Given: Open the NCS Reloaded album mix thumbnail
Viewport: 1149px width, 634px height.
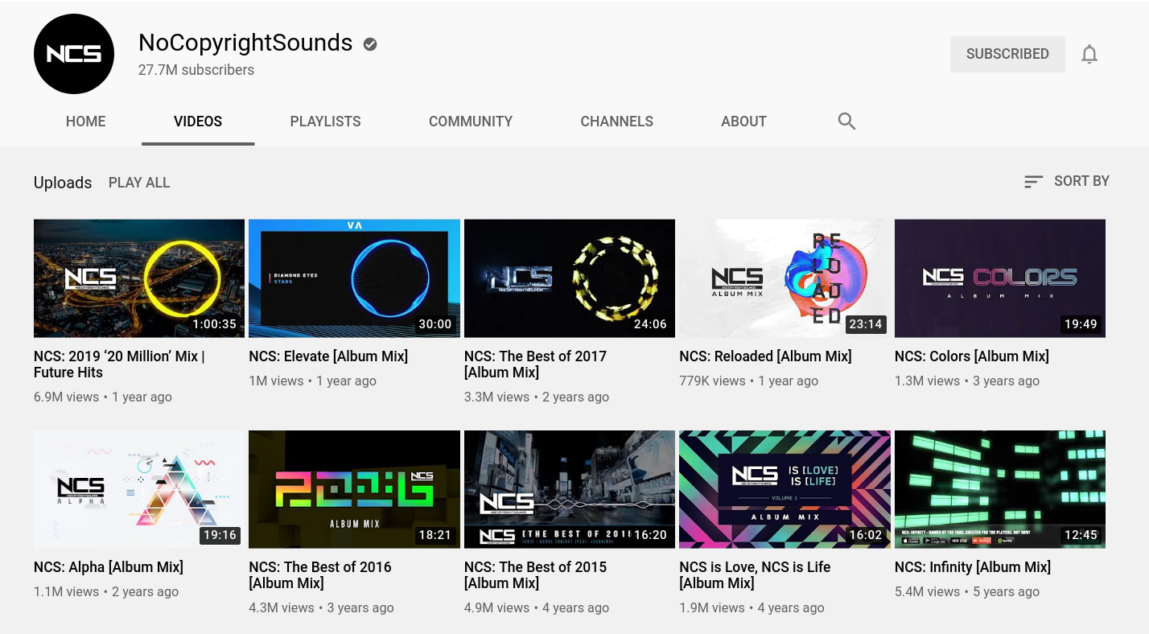Looking at the screenshot, I should click(x=785, y=278).
